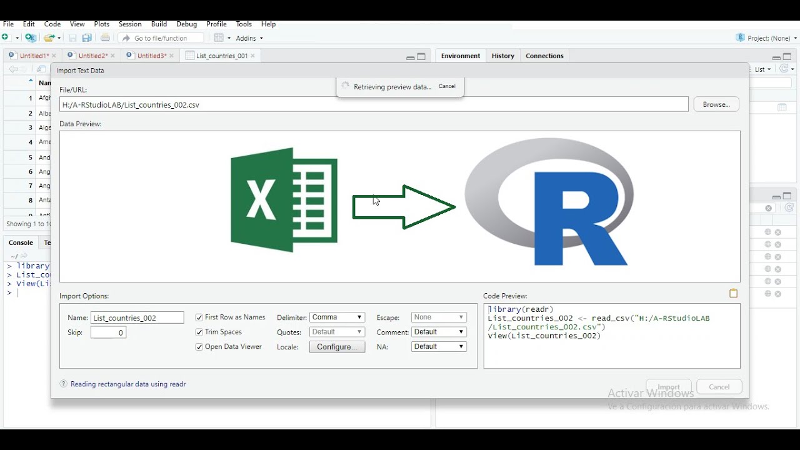Click the Save document floppy icon

pyautogui.click(x=72, y=38)
